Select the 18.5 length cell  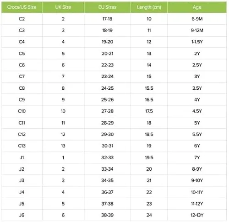click(x=149, y=135)
